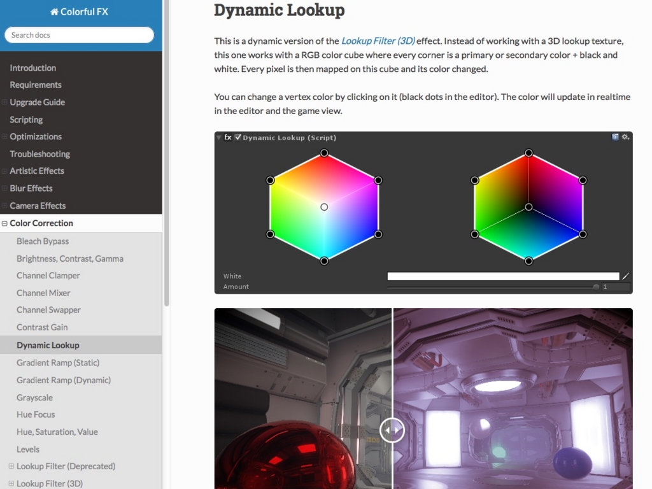
Task: Open Hue, Saturation, Value docs page
Action: coord(57,432)
